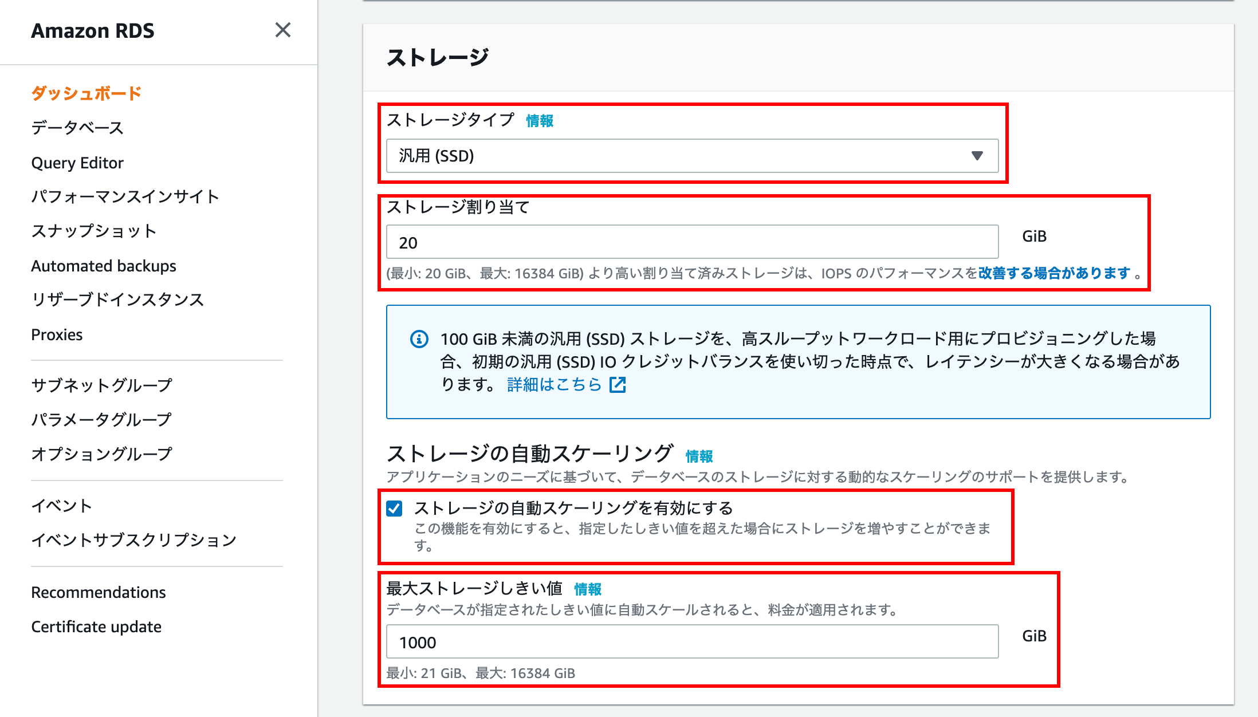Open 情報 link next to 最大ストレージしきい値
1258x717 pixels.
point(588,589)
